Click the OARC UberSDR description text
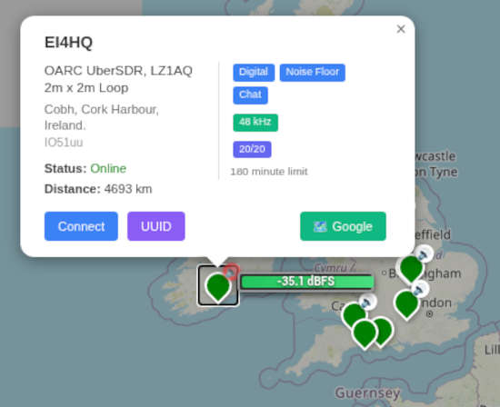Screen dimensions: 500x407 (118, 79)
